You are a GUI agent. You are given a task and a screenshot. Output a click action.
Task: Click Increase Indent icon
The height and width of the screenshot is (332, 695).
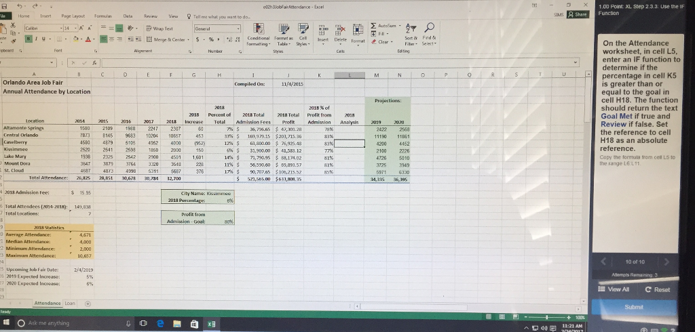[x=138, y=39]
